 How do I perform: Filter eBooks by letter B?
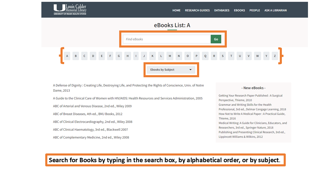(x=76, y=56)
